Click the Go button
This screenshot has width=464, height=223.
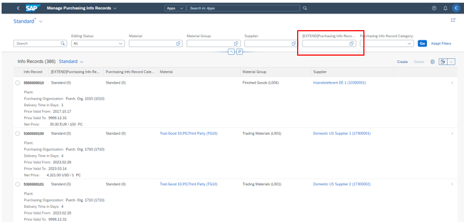click(x=422, y=43)
